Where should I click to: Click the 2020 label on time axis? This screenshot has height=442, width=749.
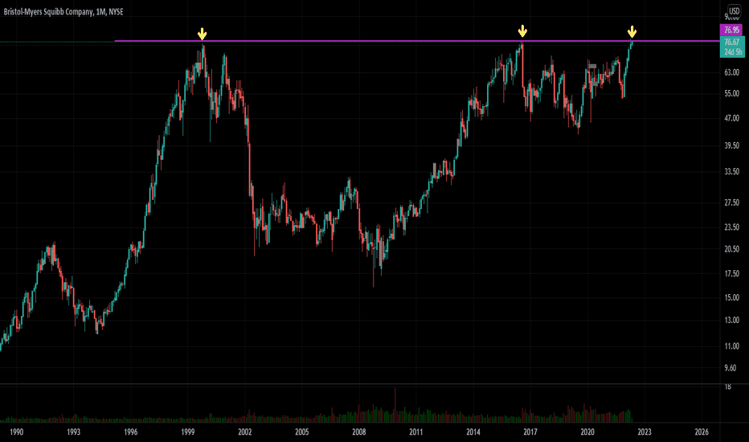click(587, 432)
